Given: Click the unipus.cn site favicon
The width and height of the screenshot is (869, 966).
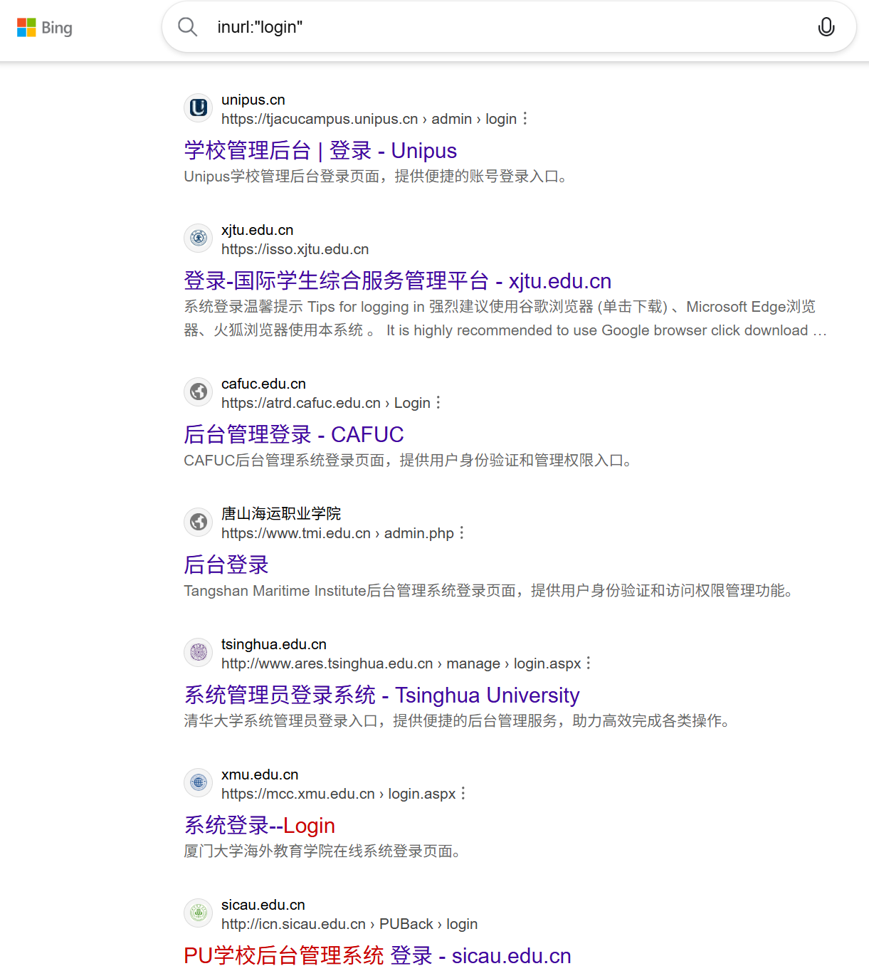Looking at the screenshot, I should pyautogui.click(x=198, y=107).
